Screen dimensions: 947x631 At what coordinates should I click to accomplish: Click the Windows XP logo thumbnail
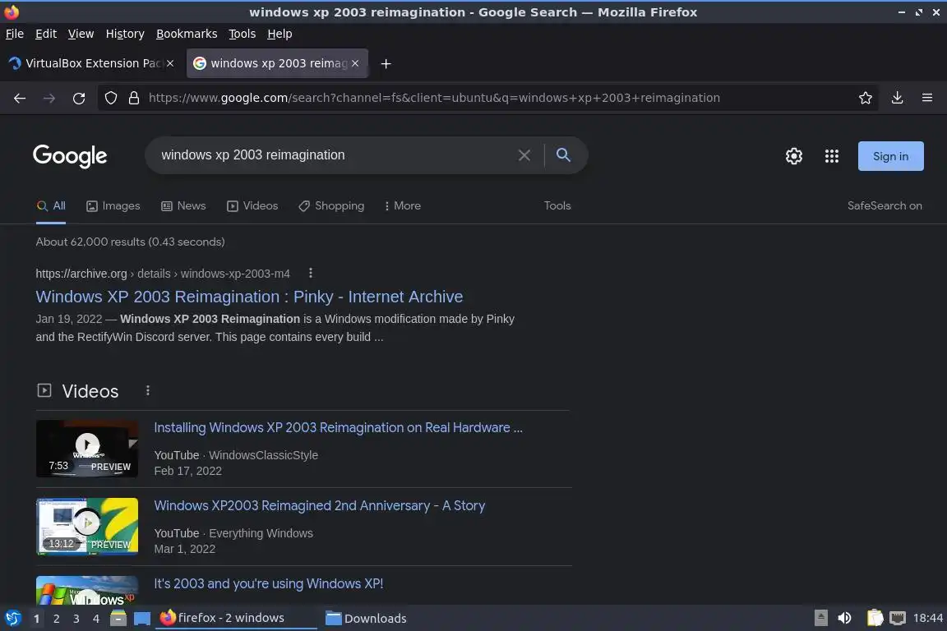[x=87, y=591]
